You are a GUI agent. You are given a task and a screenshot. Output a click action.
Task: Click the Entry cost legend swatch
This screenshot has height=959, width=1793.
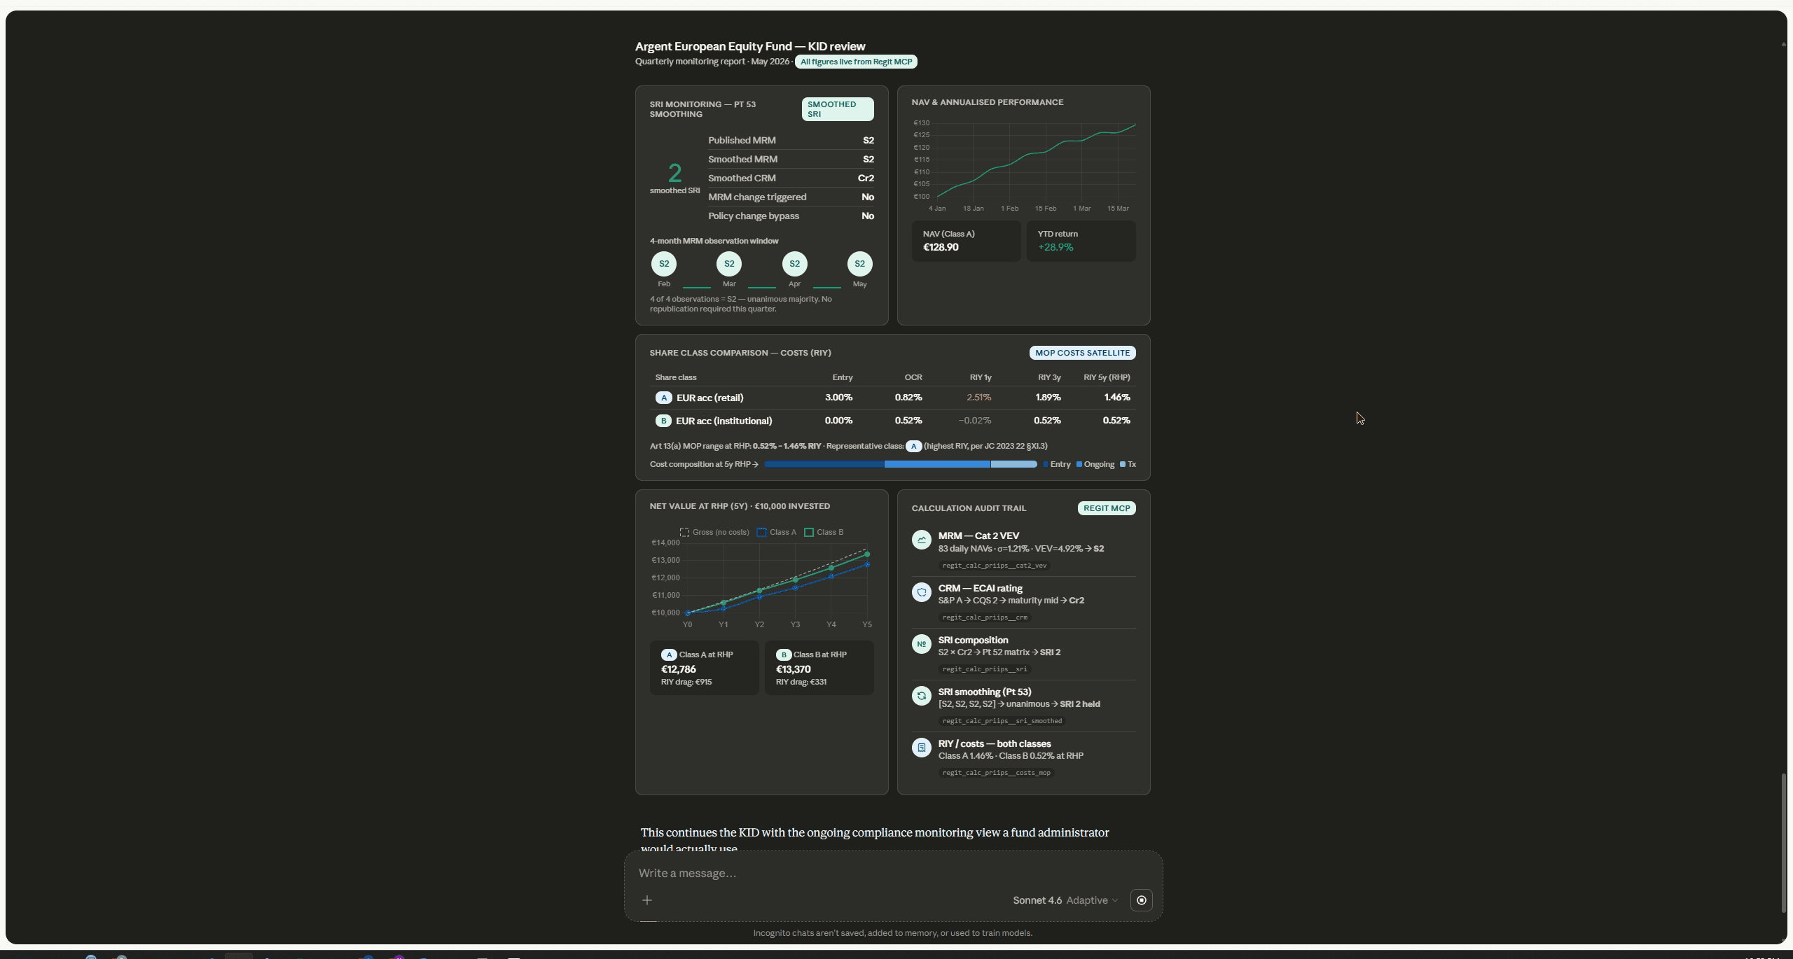click(1046, 464)
